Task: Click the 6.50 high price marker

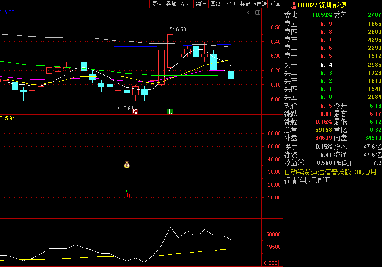Action: click(181, 30)
